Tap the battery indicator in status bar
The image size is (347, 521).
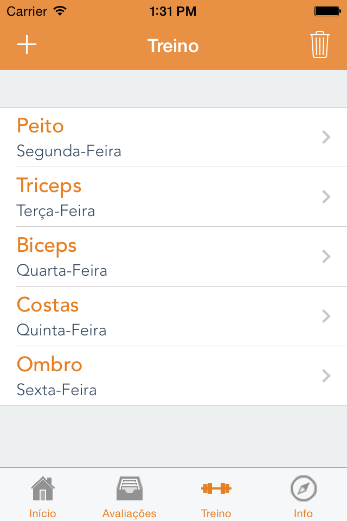(327, 11)
